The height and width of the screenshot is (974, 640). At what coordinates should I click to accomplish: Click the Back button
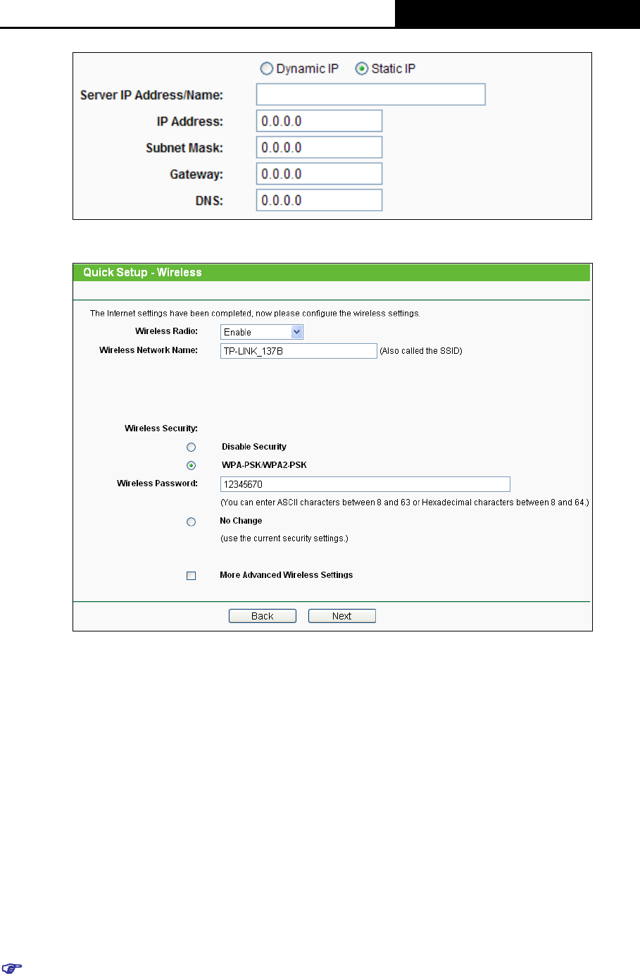(263, 616)
